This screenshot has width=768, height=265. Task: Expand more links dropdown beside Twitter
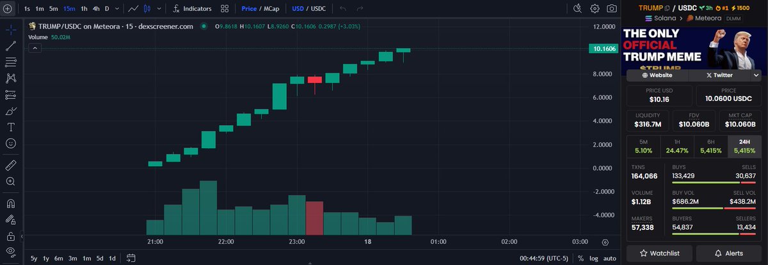(756, 75)
